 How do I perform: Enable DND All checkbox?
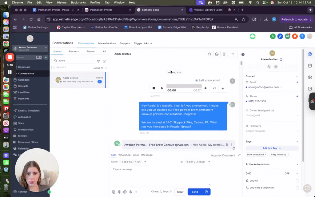297,181
